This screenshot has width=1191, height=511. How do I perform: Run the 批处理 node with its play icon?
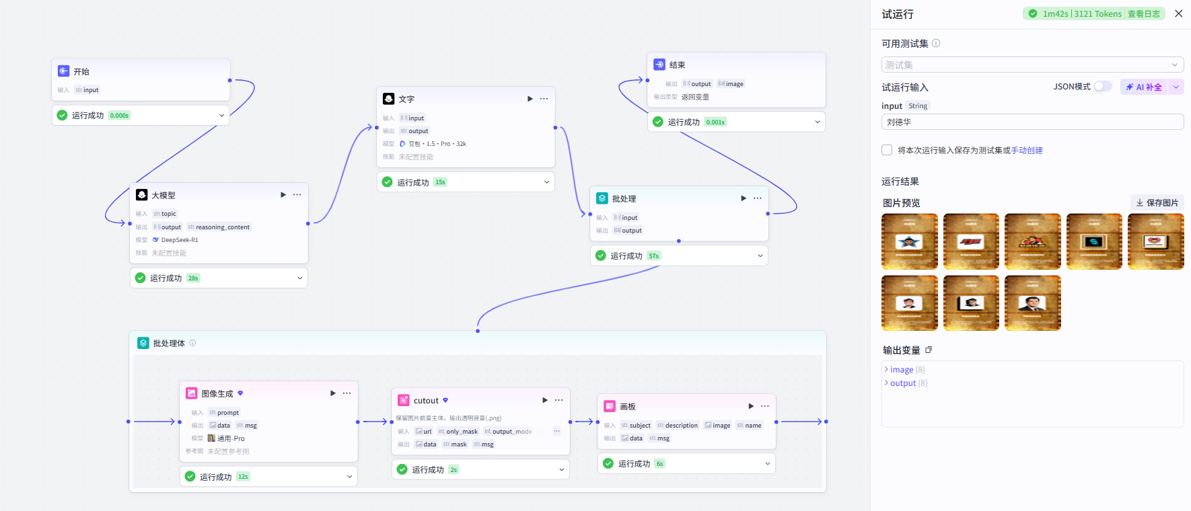744,198
